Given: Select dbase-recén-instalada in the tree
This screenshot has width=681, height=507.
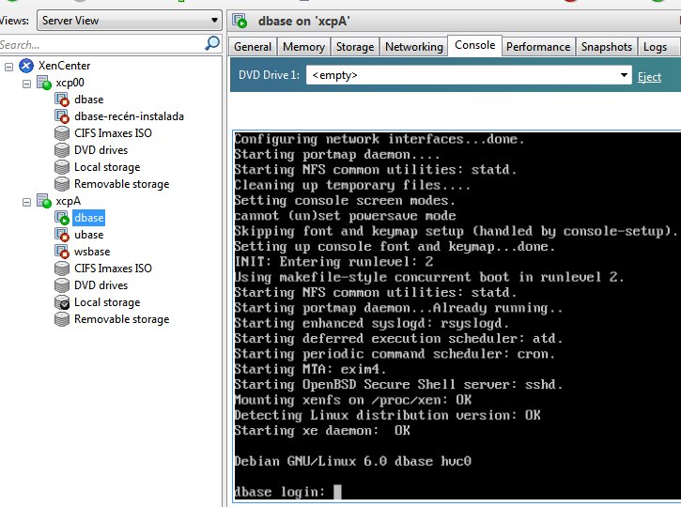Looking at the screenshot, I should point(129,116).
